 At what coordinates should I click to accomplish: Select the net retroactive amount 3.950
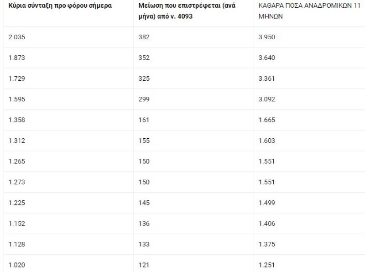pos(266,37)
